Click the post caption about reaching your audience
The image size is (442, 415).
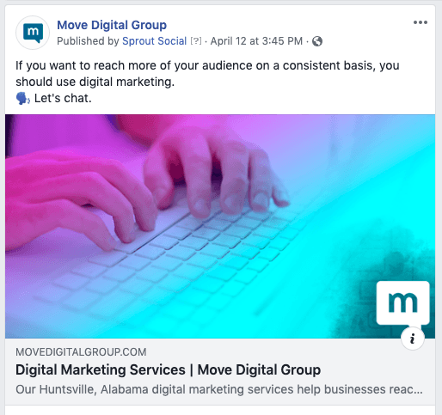pyautogui.click(x=207, y=74)
